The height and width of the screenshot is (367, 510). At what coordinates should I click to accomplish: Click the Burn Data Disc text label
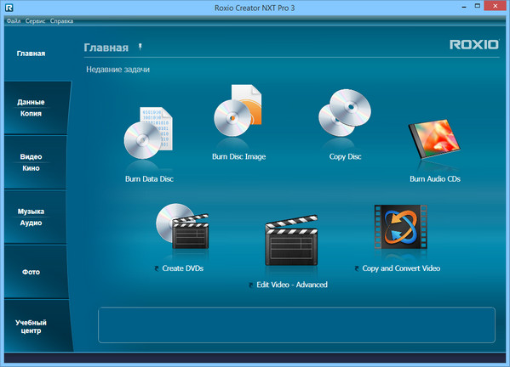point(149,178)
